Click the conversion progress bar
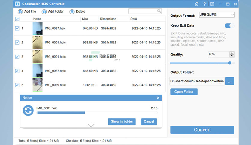The image size is (251, 145). tap(97, 113)
